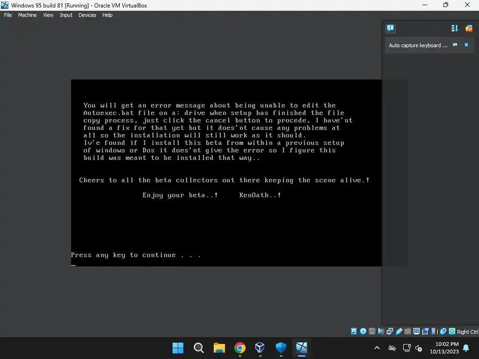
Task: Minimize the VirtualBox VM window
Action: (x=425, y=5)
